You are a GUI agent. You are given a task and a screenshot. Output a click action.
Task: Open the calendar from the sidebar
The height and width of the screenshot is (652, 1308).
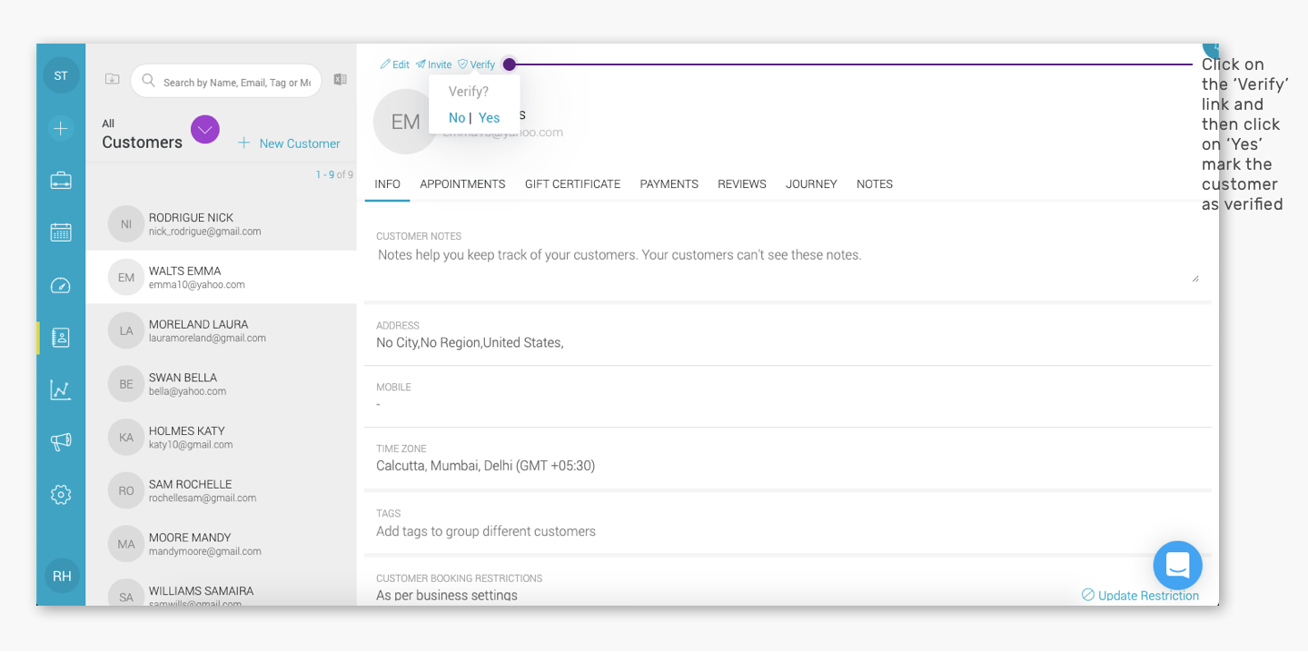pos(61,232)
